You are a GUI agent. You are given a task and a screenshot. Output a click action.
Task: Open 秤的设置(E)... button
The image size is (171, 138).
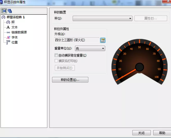click(70, 80)
